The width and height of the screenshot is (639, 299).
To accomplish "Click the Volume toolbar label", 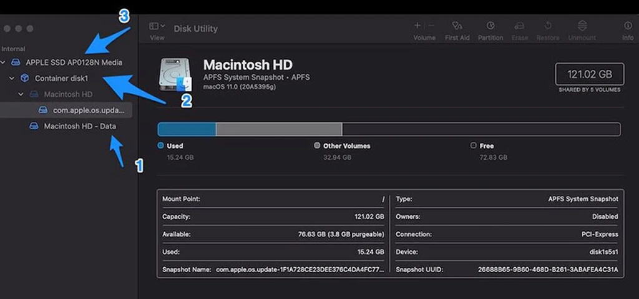I will coord(424,37).
